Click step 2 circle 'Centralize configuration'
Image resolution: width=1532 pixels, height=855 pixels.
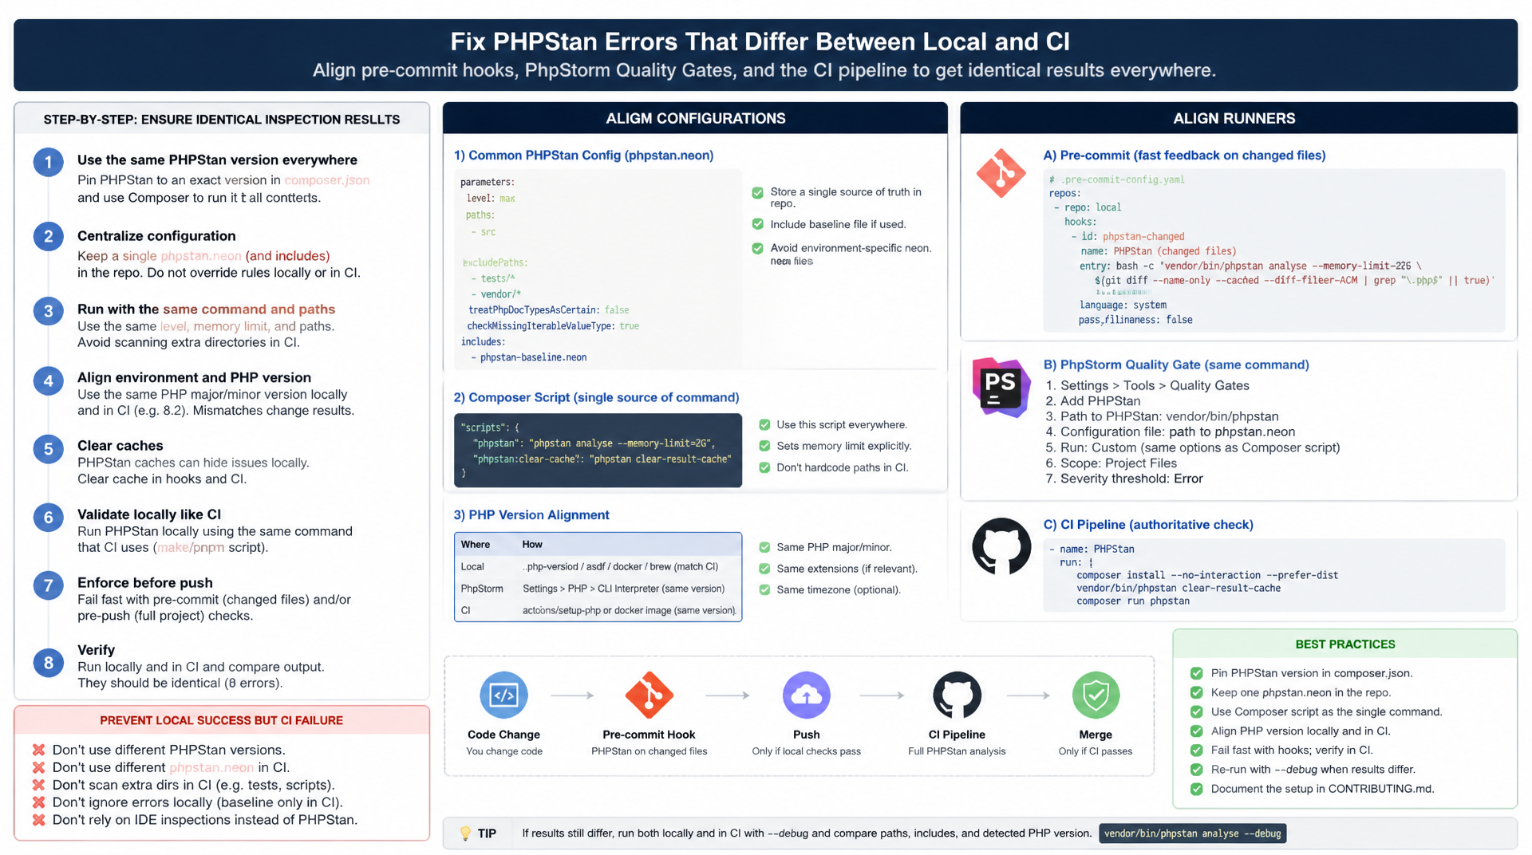point(49,237)
